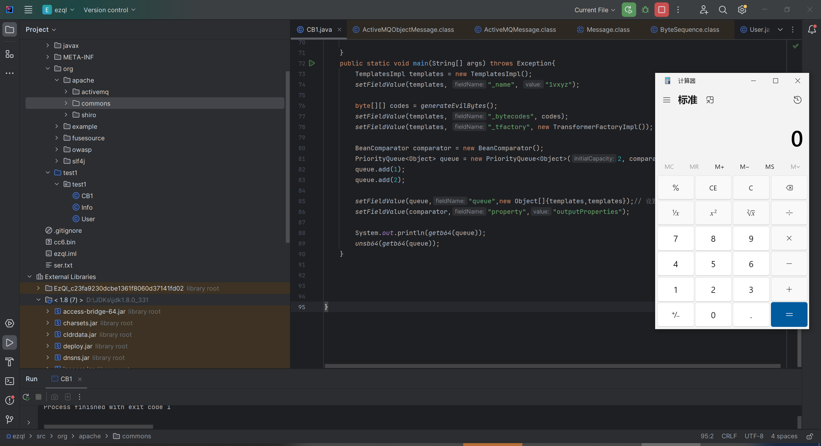
Task: Switch to Message.class tab
Action: (x=603, y=30)
